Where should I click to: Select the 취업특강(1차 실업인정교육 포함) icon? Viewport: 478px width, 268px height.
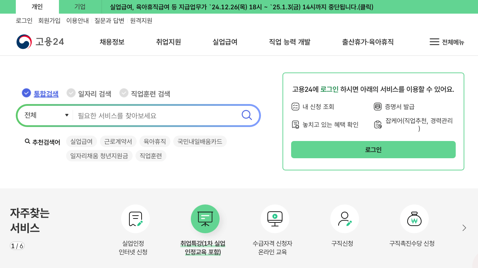click(205, 219)
